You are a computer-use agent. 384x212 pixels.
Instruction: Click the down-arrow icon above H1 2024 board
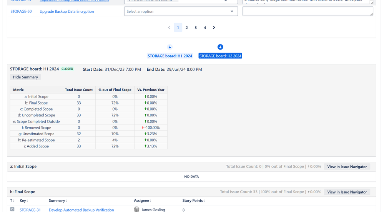[170, 47]
